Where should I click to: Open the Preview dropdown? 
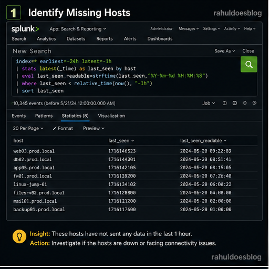coord(94,128)
